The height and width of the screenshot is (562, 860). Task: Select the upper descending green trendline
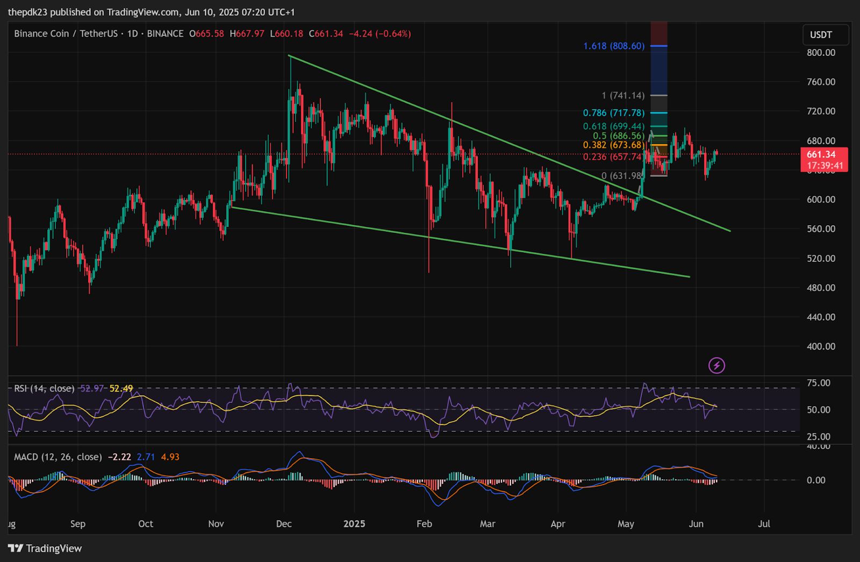[x=509, y=143]
